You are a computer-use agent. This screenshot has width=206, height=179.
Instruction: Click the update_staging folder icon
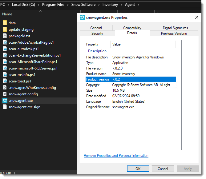click(x=5, y=30)
